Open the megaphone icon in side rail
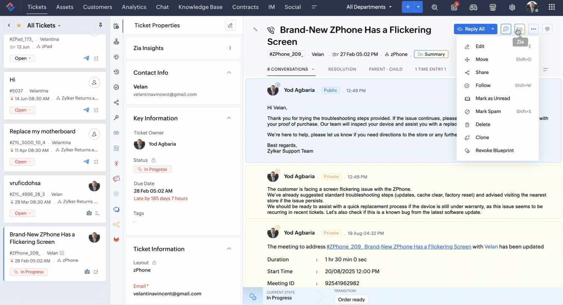 [116, 179]
